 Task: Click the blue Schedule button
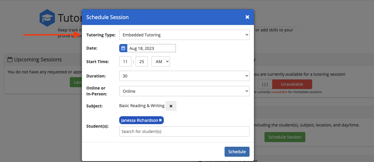[x=237, y=152]
